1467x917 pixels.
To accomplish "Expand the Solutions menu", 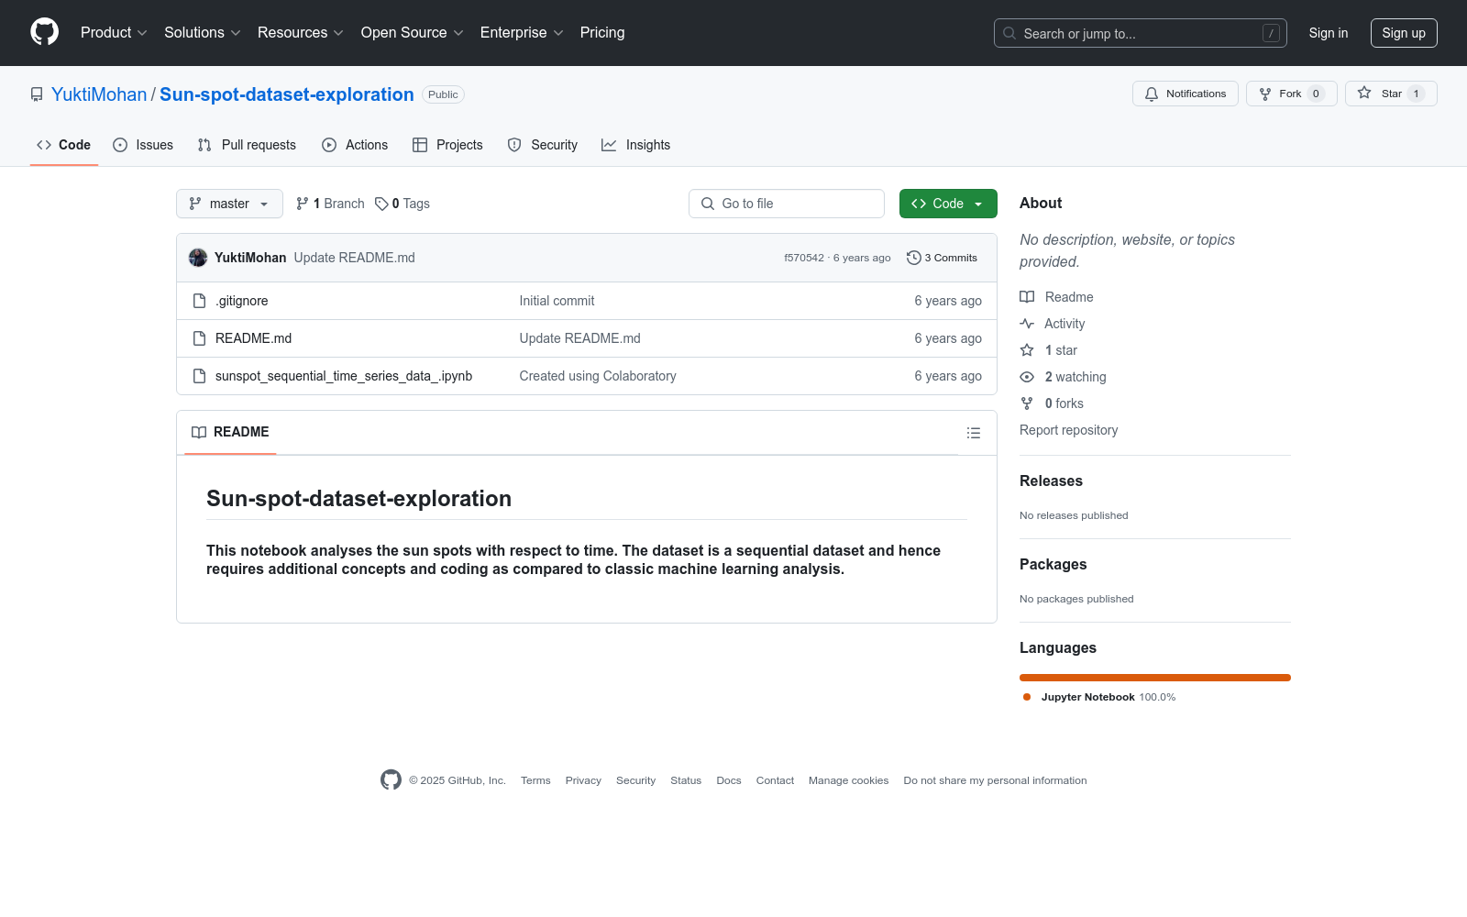I will (203, 32).
